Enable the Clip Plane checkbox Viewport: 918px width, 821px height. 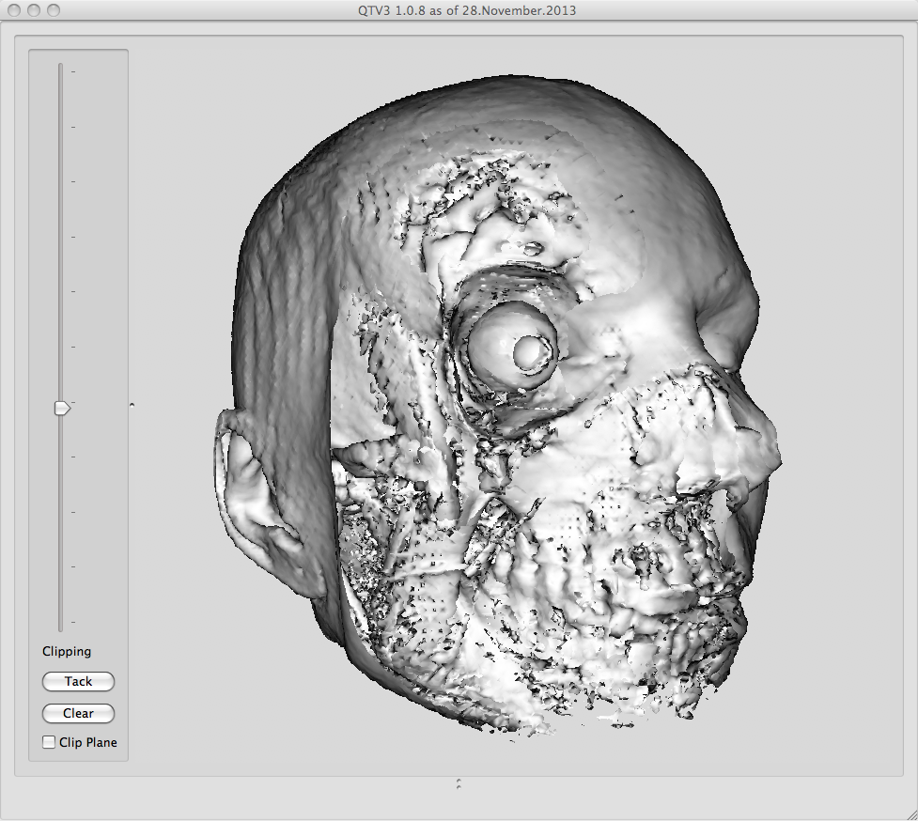click(x=49, y=742)
